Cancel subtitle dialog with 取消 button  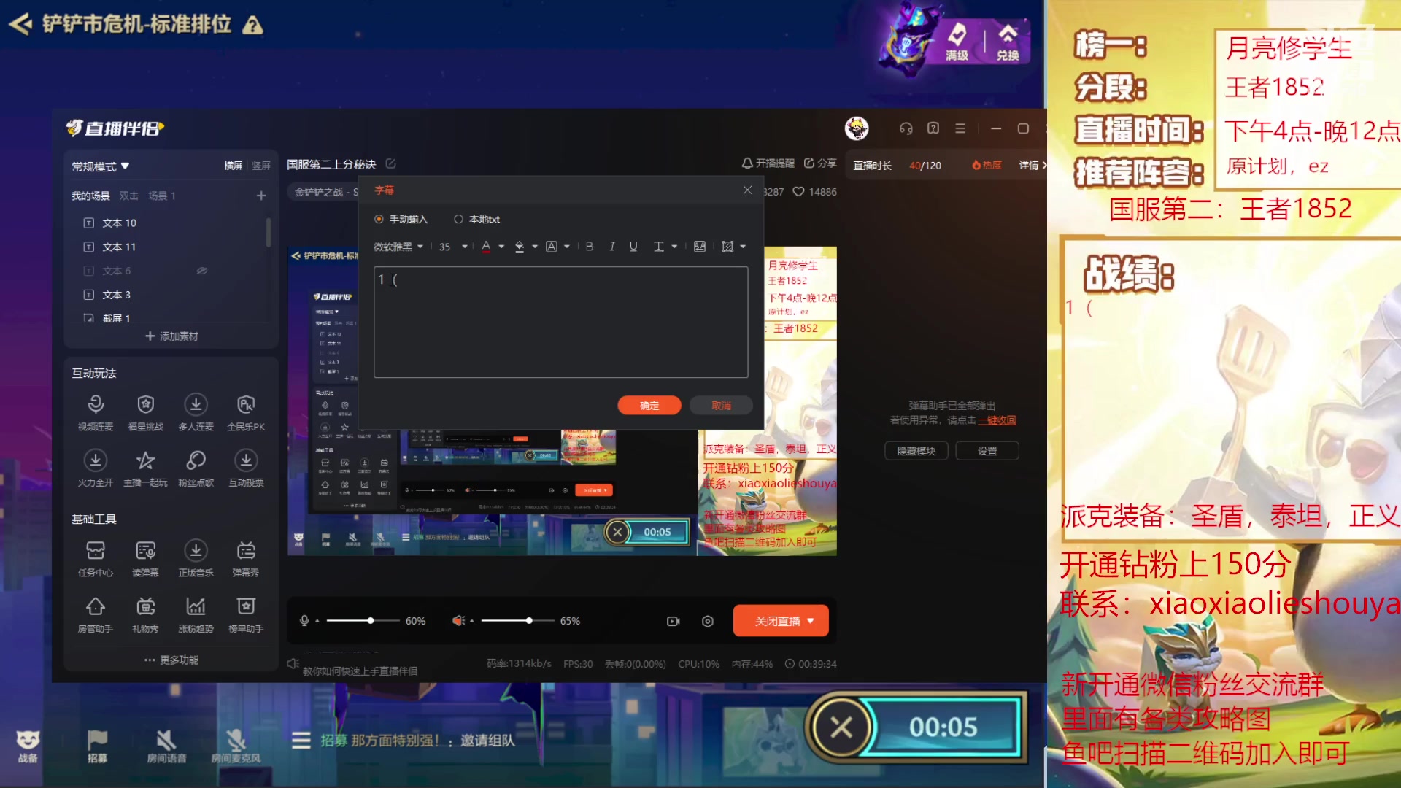click(721, 406)
